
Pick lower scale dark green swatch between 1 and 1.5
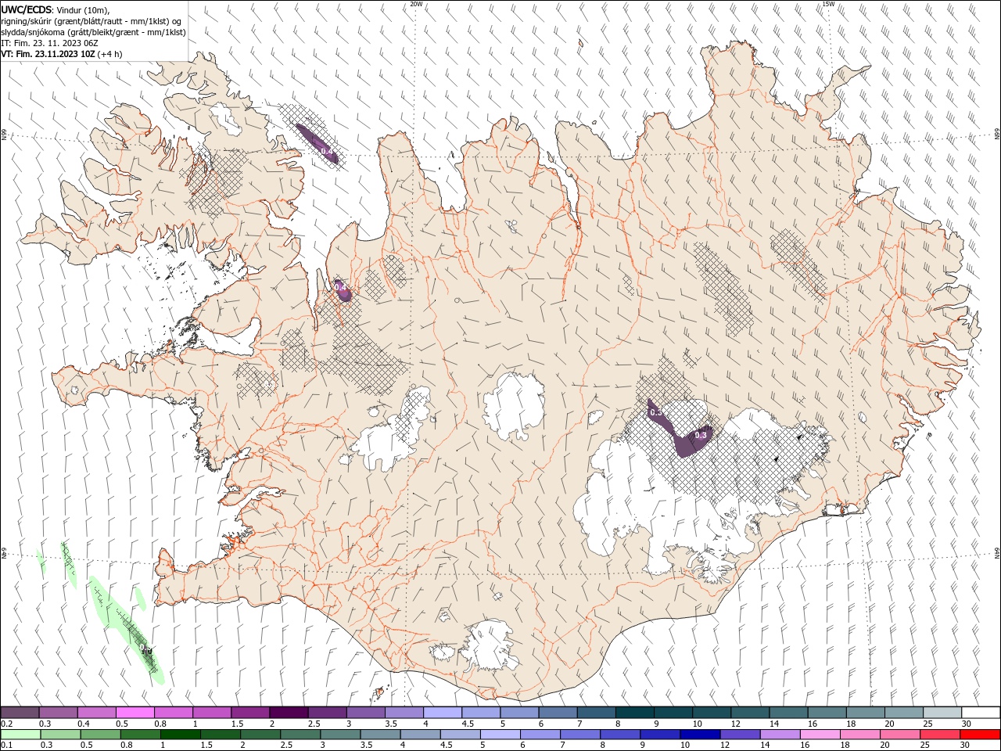click(x=180, y=735)
